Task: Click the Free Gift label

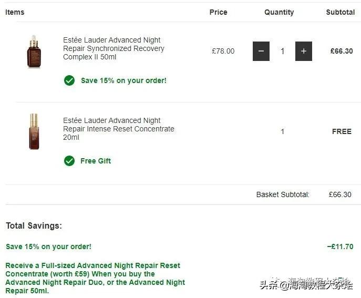Action: click(x=96, y=161)
